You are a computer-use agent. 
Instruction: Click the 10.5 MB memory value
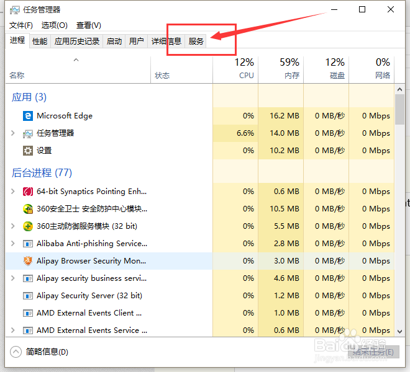(x=285, y=209)
